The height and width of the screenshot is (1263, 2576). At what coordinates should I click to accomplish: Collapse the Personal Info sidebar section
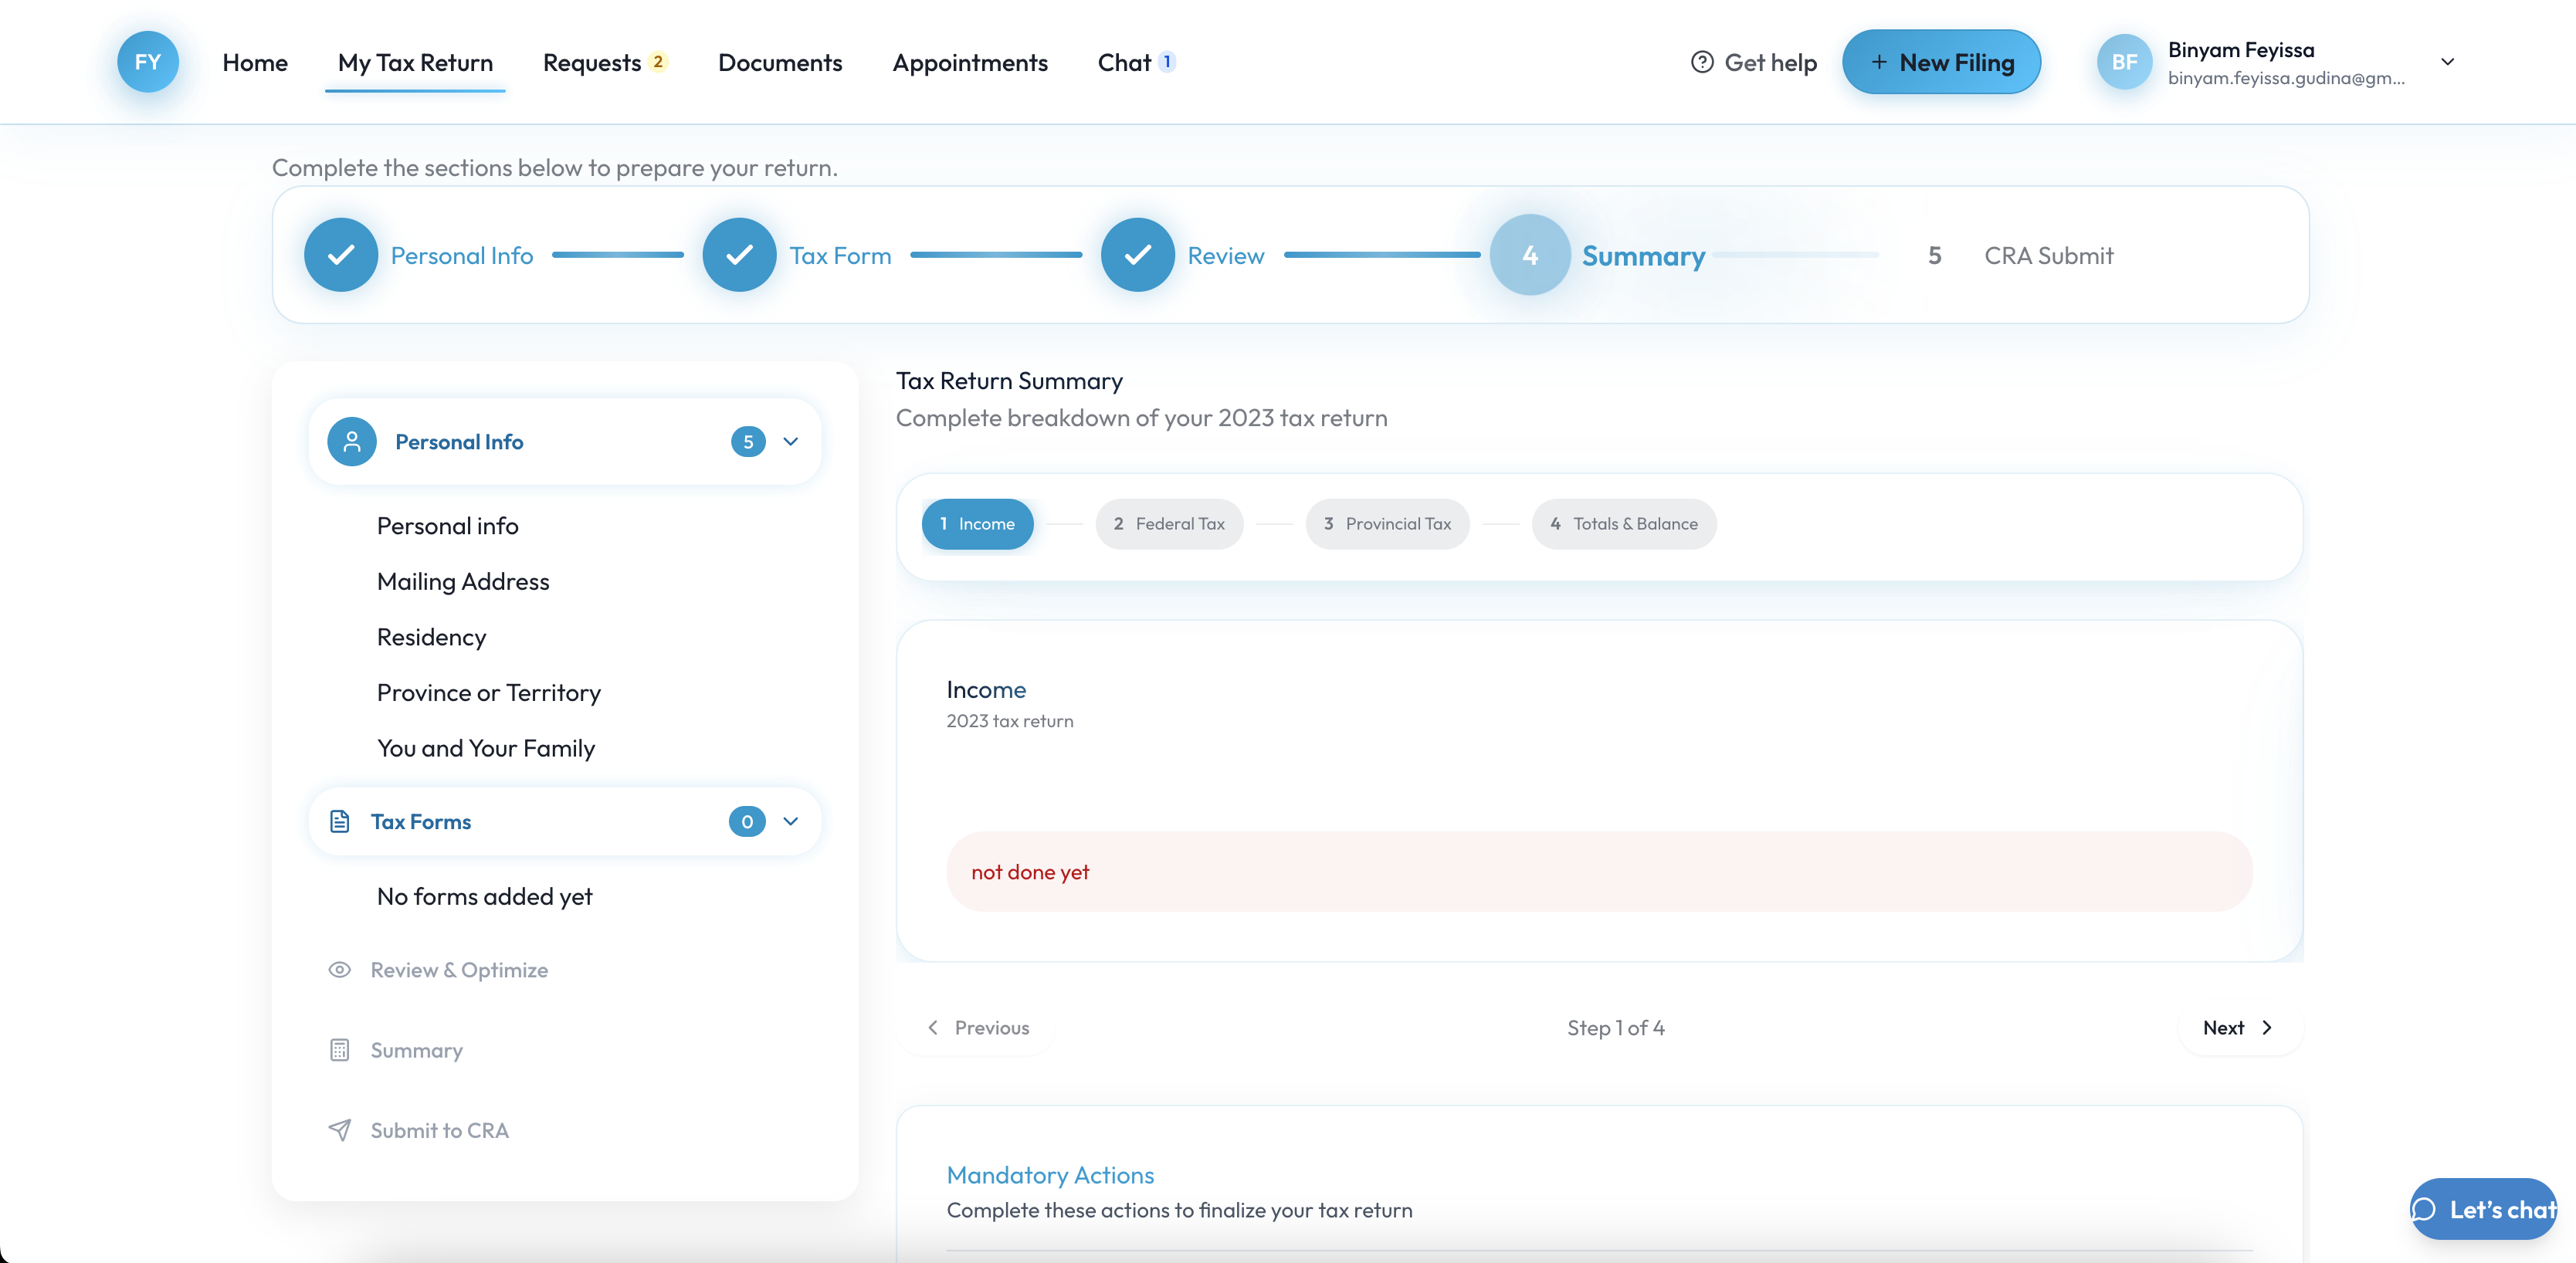(791, 442)
